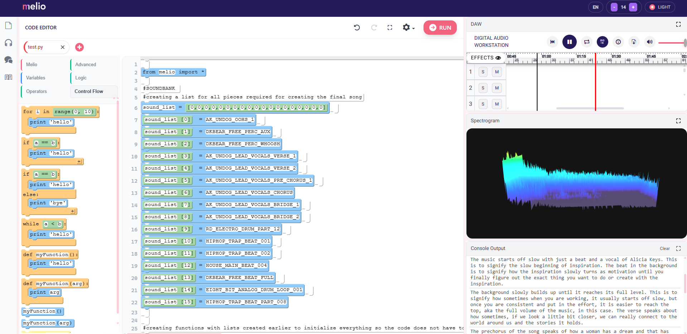Click the DAW horizontal scrollbar
Viewport: 687px width, 334px height.
[x=590, y=108]
